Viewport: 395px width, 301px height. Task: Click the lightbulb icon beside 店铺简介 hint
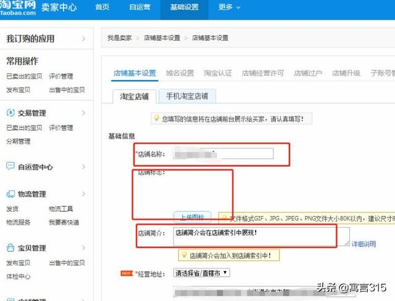tap(183, 255)
